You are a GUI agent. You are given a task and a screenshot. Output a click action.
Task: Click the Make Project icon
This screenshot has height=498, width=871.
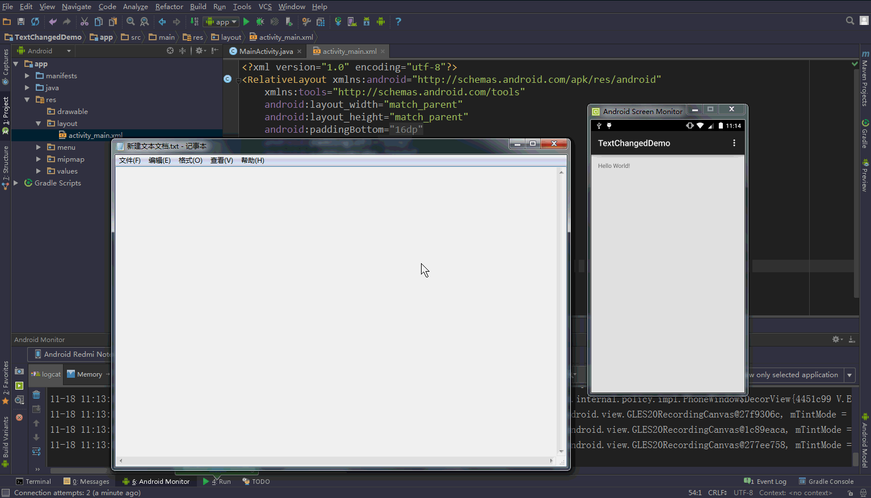195,22
